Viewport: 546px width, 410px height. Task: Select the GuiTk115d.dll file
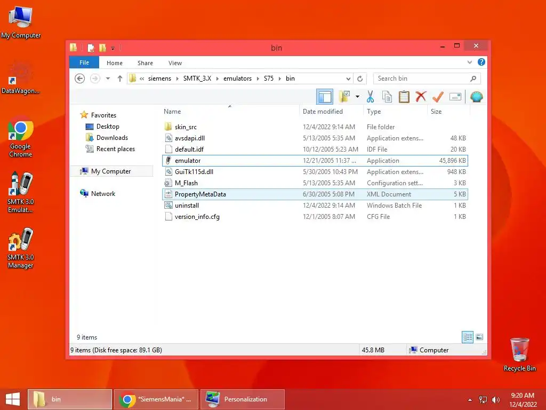point(315,172)
